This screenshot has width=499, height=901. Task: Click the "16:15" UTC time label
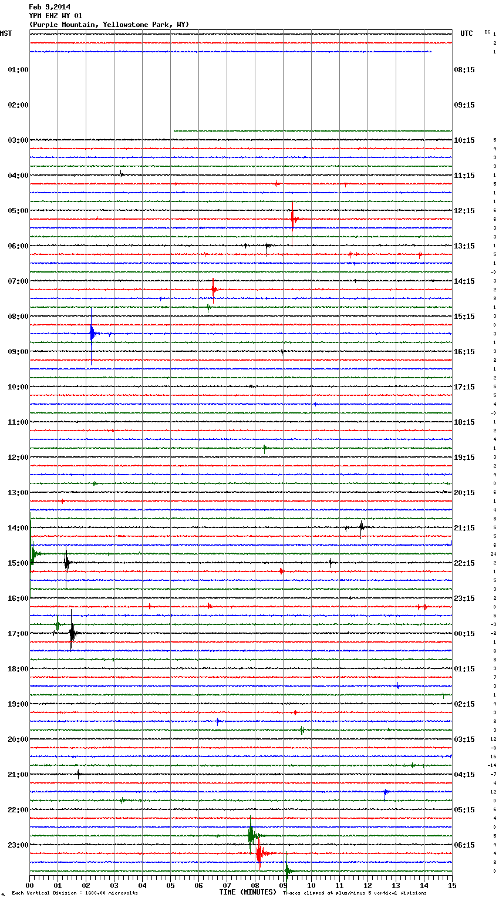pyautogui.click(x=464, y=352)
